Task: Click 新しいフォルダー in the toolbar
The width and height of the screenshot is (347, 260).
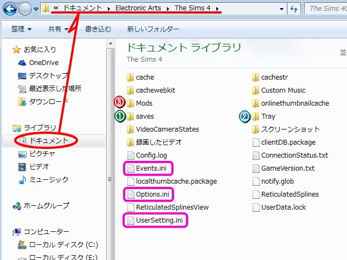Action: click(153, 29)
